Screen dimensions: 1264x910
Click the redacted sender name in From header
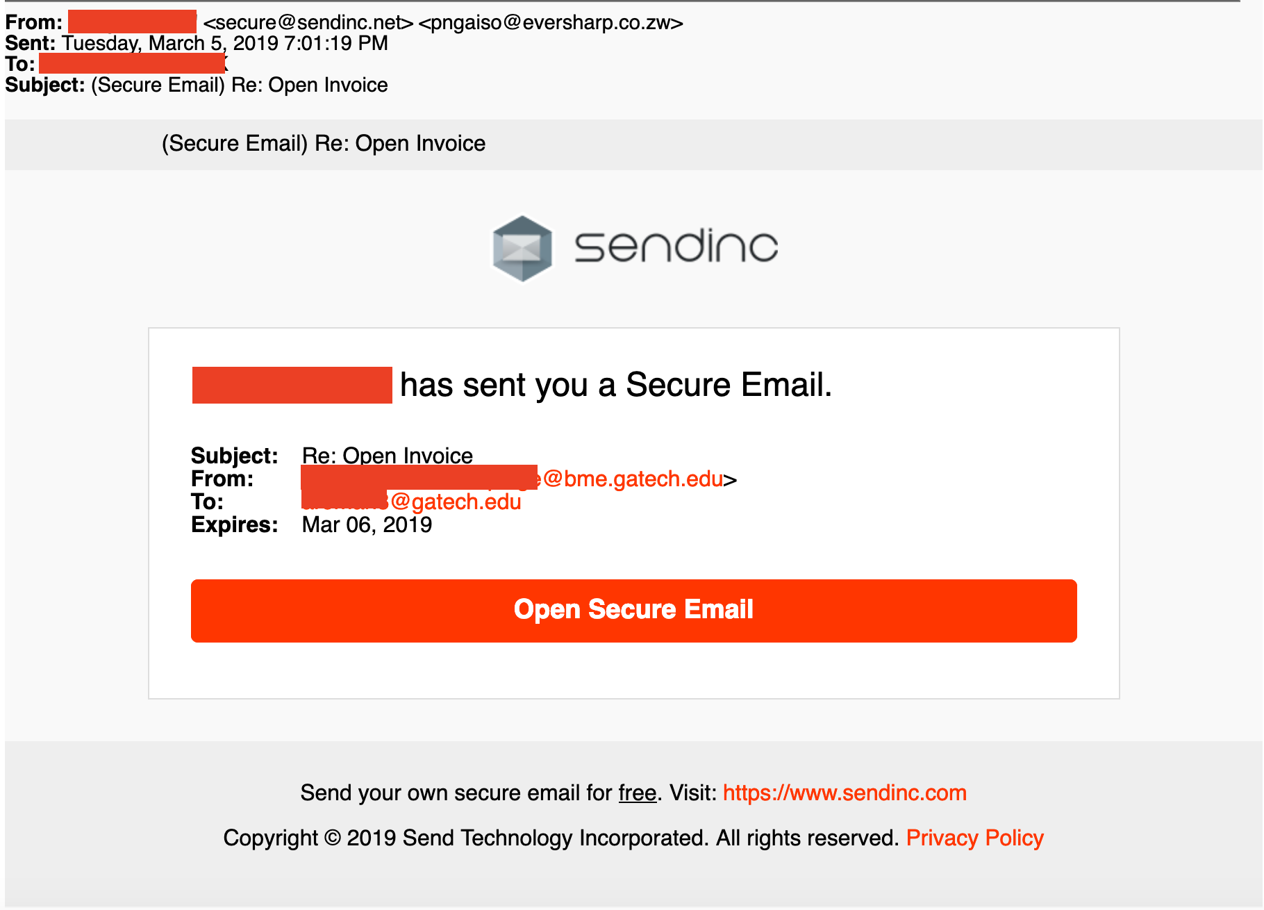tap(132, 22)
